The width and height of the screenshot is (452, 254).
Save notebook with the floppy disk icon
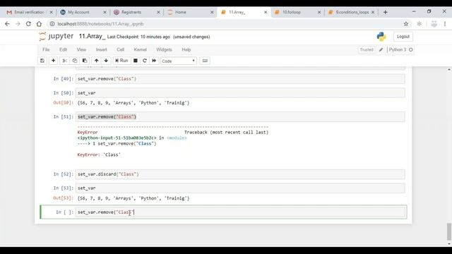point(42,61)
